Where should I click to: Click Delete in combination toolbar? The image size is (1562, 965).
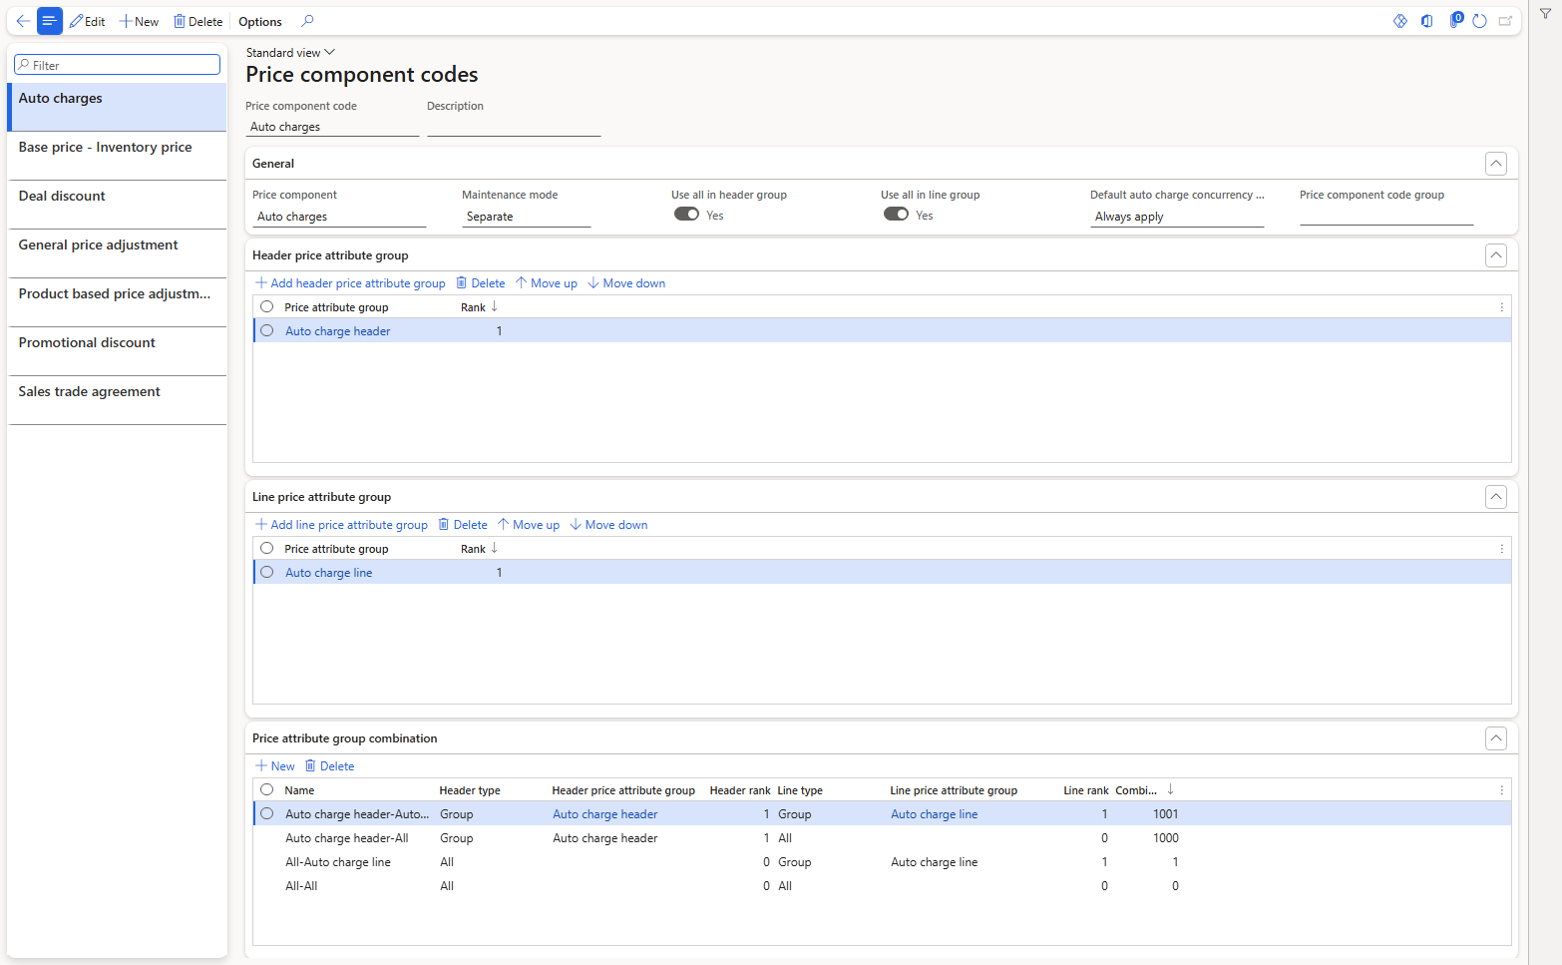pos(329,766)
